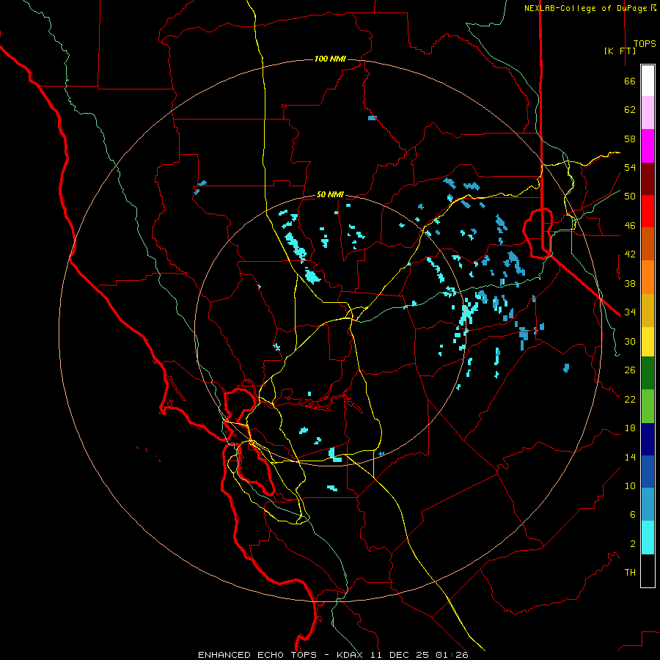This screenshot has width=660, height=660.
Task: Click the yellow 34 kft legend swatch
Action: pos(648,342)
